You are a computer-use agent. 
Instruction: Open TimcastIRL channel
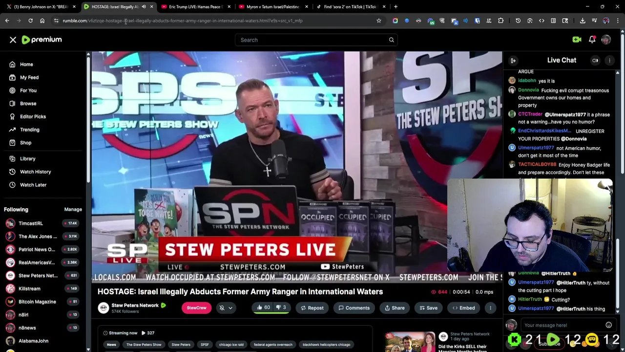click(x=31, y=223)
